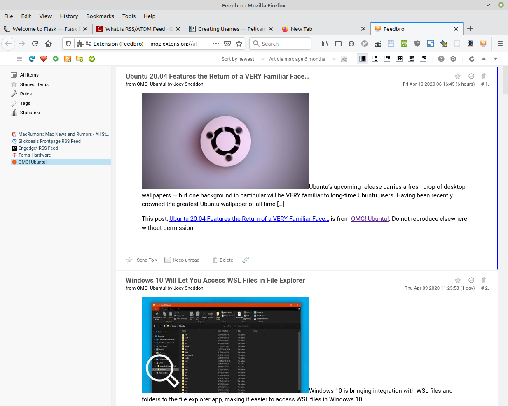Open tag icon below Ubuntu 20.04 article

246,260
